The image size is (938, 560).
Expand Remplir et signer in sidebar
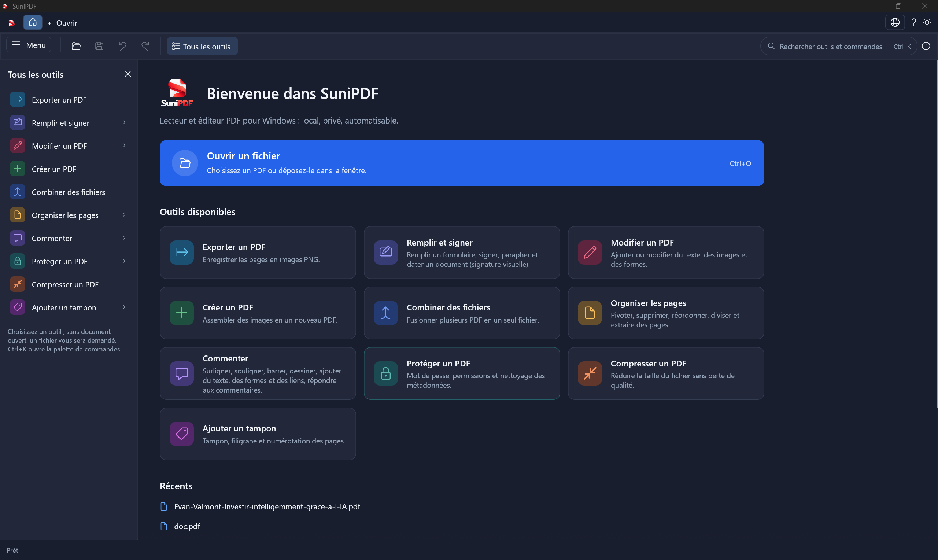click(69, 123)
